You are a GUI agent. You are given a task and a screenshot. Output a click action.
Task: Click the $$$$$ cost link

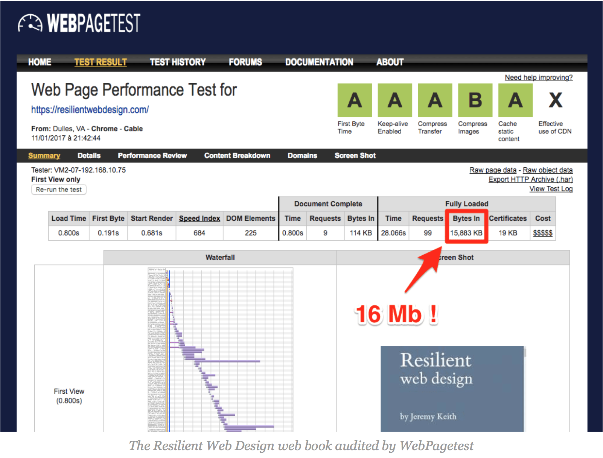[x=543, y=233]
